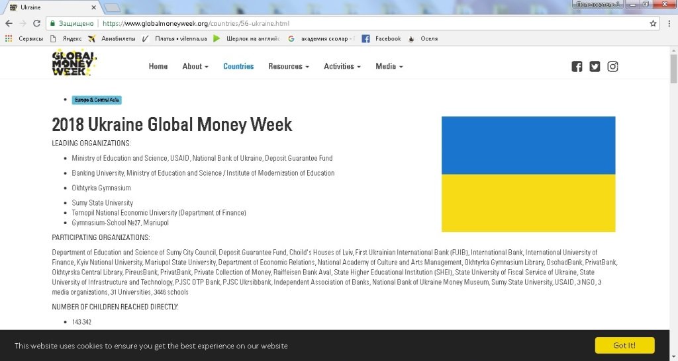Click the browser forward arrow

[x=23, y=23]
